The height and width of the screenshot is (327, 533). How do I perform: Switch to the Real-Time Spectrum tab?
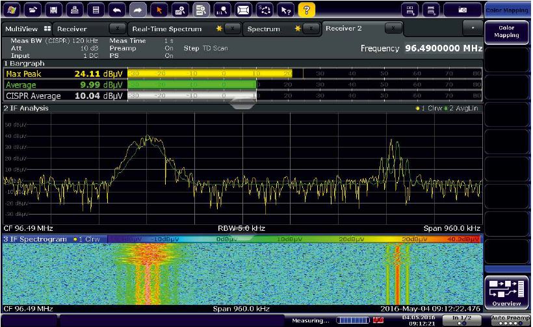point(166,29)
